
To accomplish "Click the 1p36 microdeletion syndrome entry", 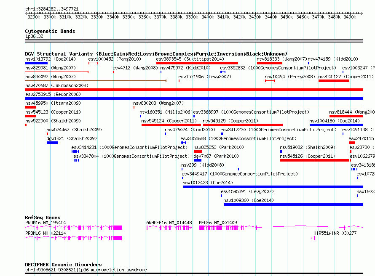I will click(x=86, y=270).
